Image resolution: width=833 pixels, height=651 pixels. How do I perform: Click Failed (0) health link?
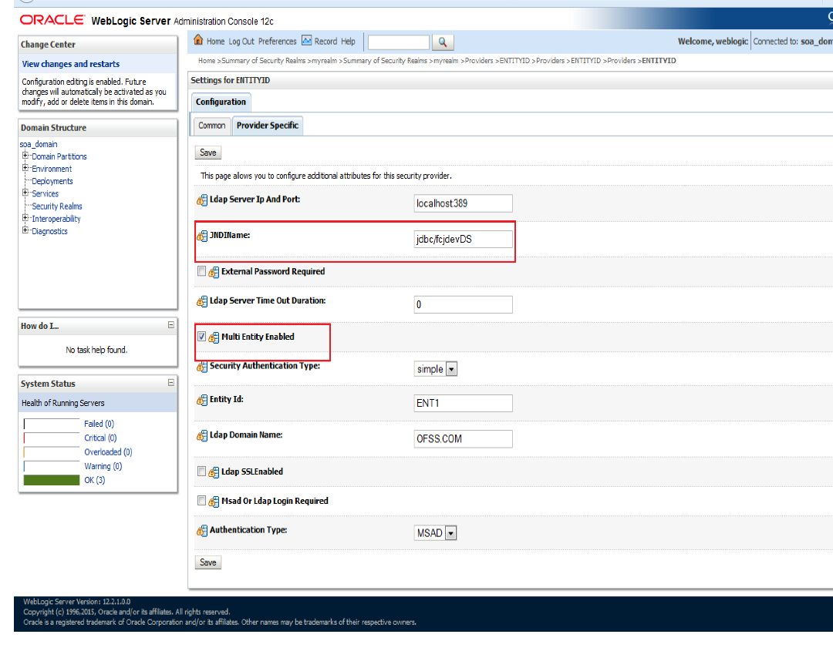[x=99, y=424]
